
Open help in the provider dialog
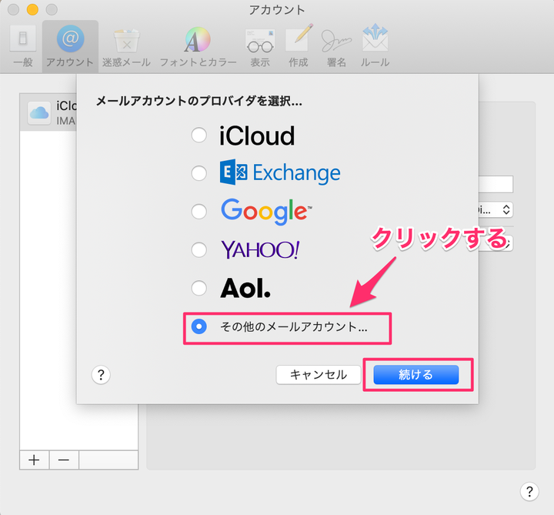[101, 374]
